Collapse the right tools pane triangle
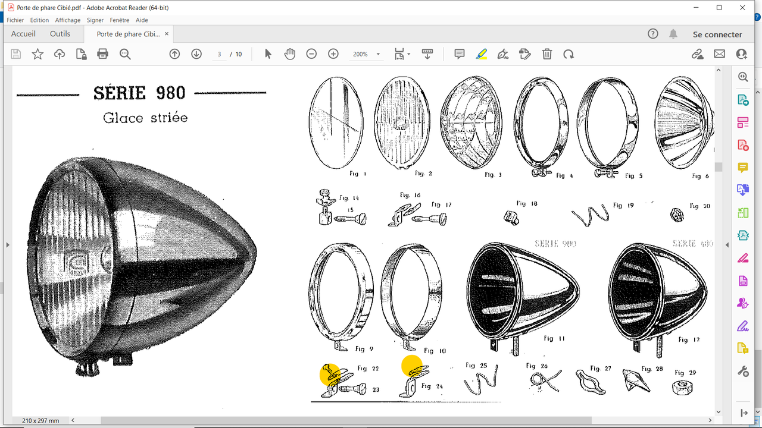The width and height of the screenshot is (762, 428). pos(727,245)
